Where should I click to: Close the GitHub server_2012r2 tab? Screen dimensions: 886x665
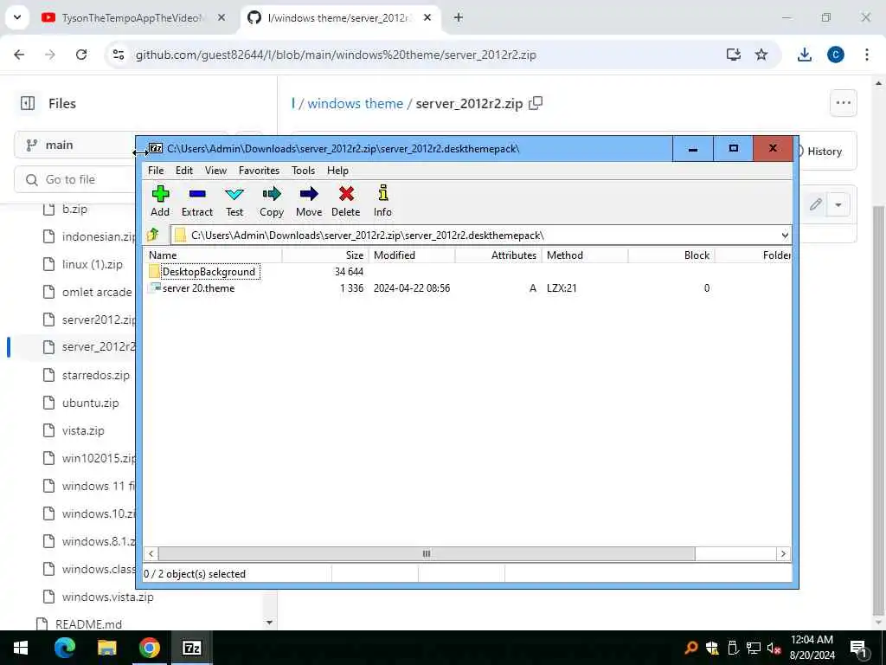(427, 18)
